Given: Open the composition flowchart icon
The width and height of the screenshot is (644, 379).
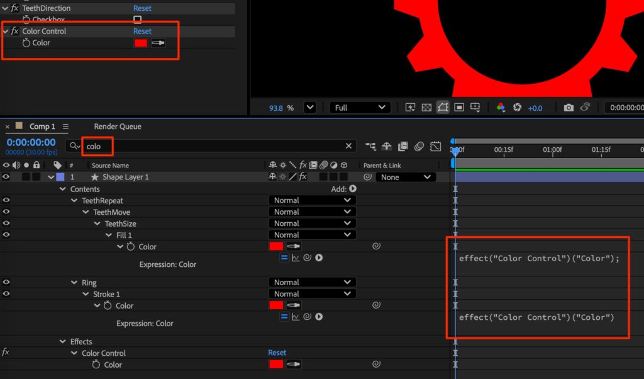Looking at the screenshot, I should (370, 146).
